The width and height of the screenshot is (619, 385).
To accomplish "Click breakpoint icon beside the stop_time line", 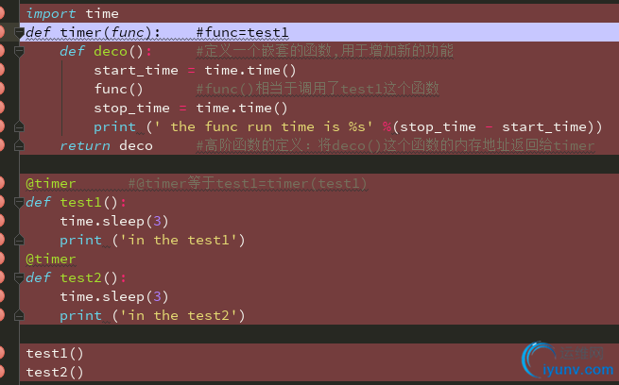I will [x=3, y=108].
